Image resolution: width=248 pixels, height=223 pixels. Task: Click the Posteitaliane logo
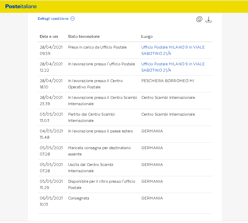click(x=21, y=6)
